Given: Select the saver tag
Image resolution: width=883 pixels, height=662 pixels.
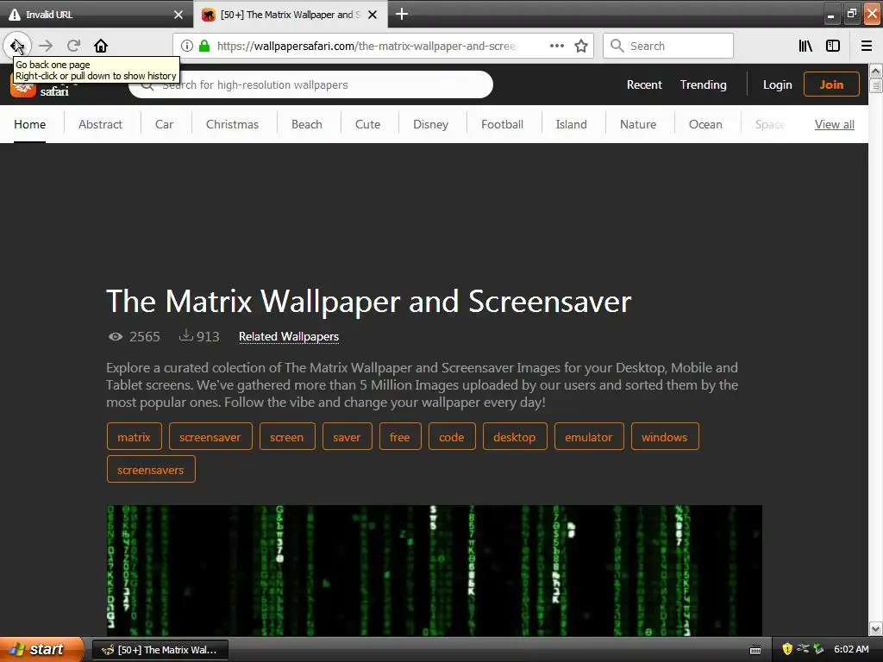Looking at the screenshot, I should tap(347, 437).
